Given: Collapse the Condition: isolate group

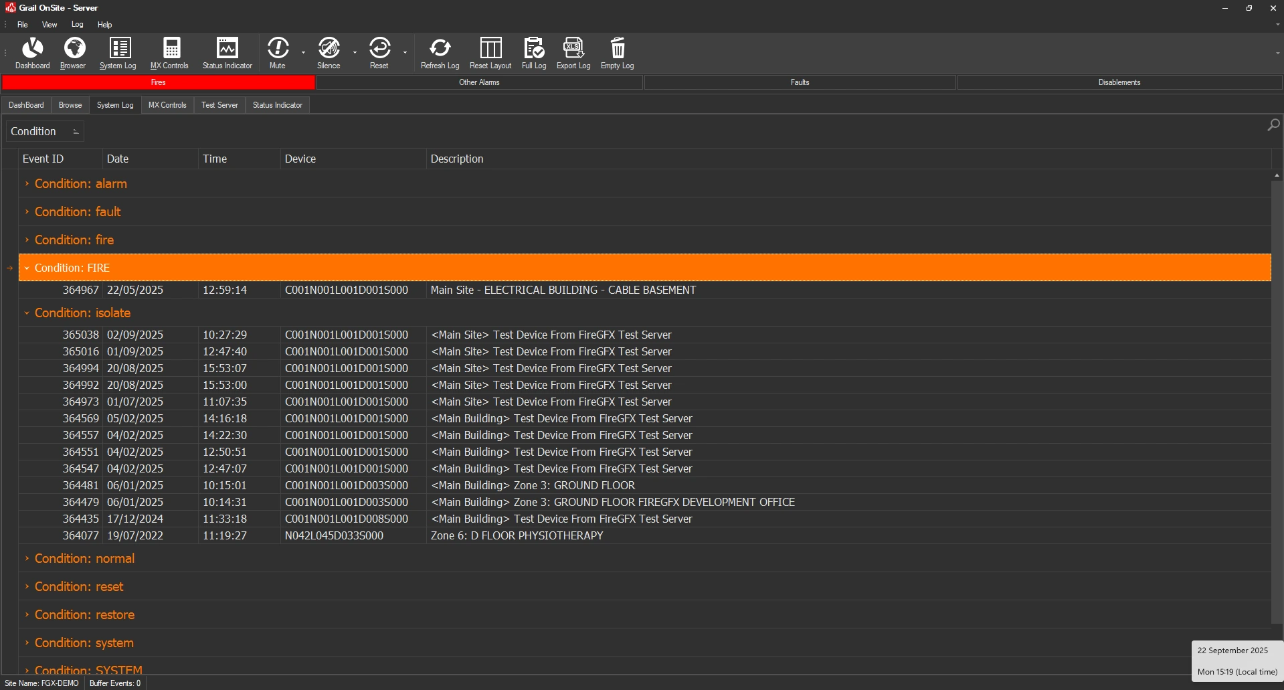Looking at the screenshot, I should coord(27,313).
